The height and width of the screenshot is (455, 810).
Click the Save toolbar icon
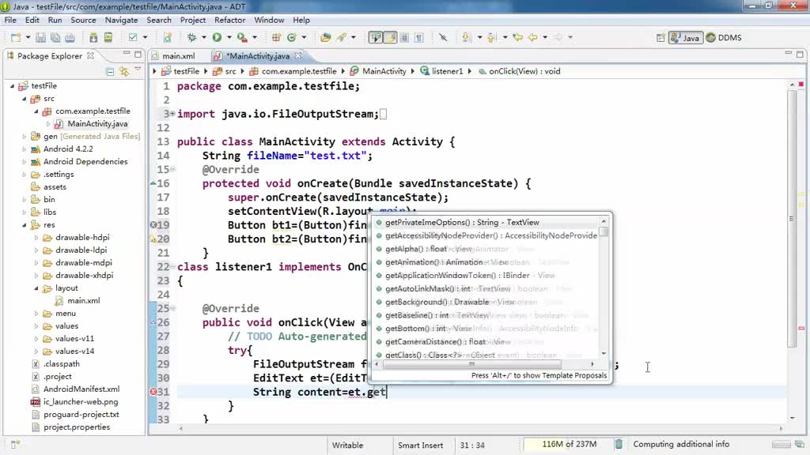click(40, 38)
